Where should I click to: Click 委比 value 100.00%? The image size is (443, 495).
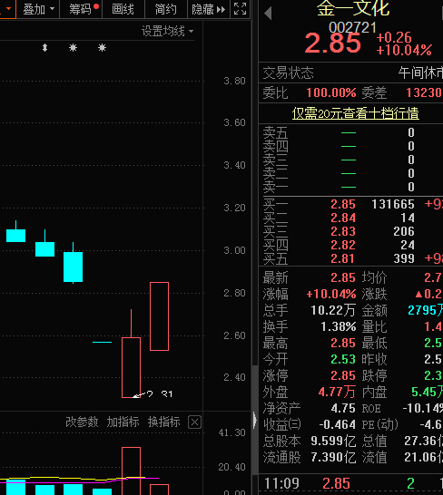point(331,92)
